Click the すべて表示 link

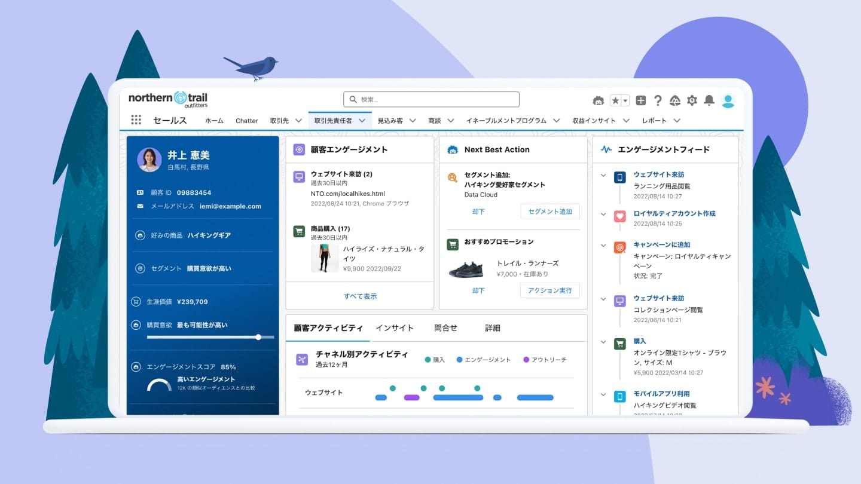click(360, 296)
